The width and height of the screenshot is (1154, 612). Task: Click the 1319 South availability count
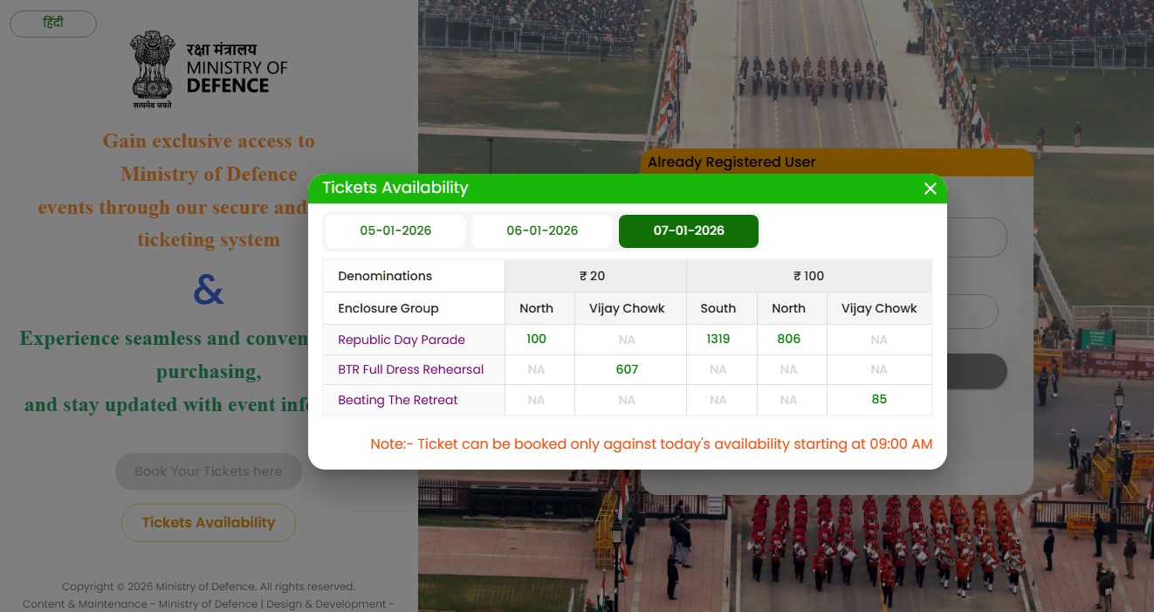pyautogui.click(x=718, y=339)
